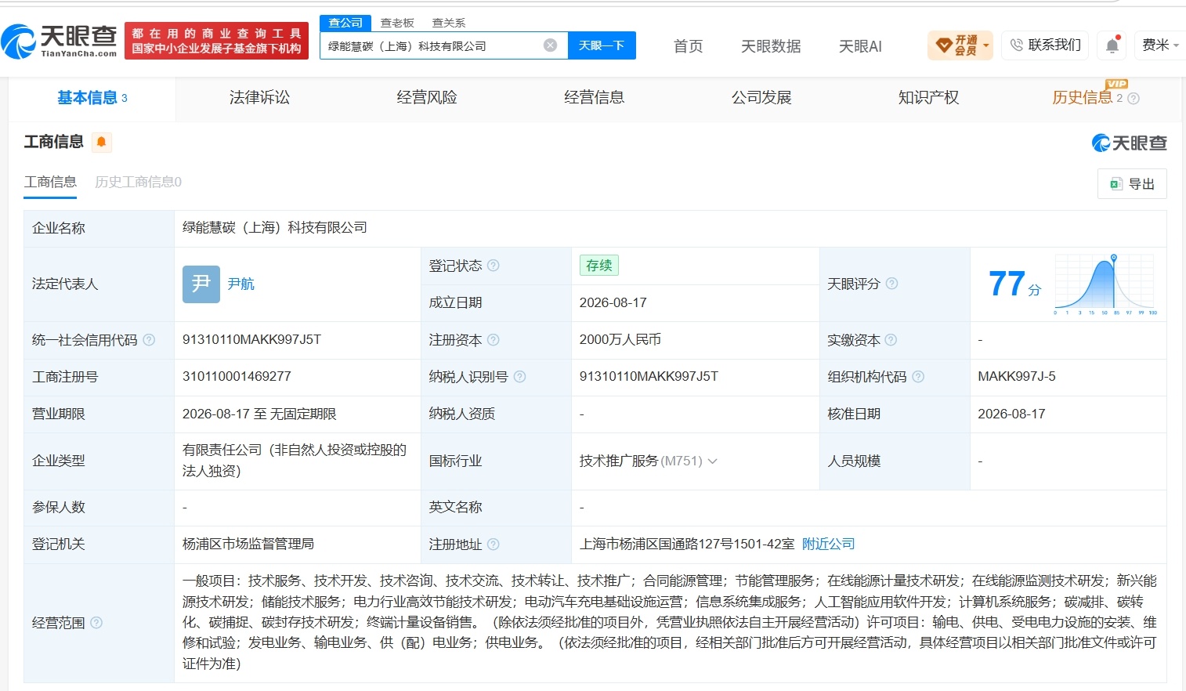
Task: Select the 工商信息 sub-tab
Action: click(x=50, y=182)
